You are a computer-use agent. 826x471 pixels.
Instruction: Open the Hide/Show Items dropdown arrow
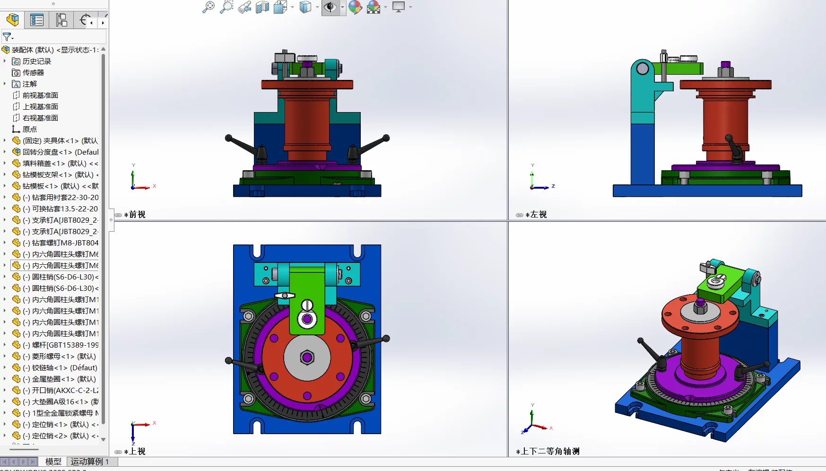pos(342,7)
